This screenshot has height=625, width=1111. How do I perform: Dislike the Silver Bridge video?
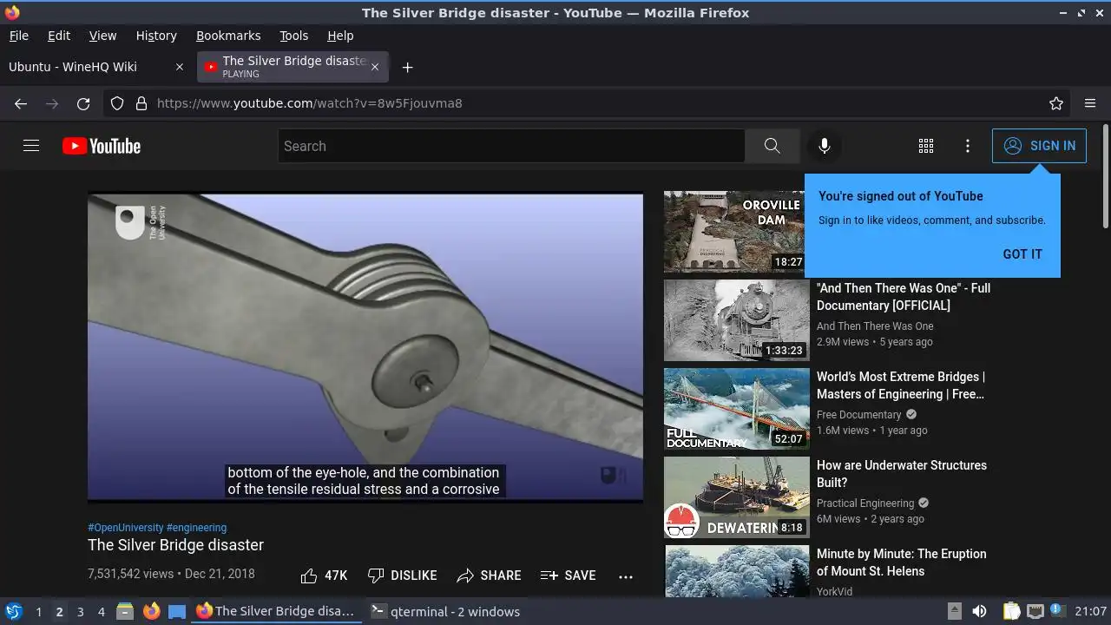click(x=402, y=576)
